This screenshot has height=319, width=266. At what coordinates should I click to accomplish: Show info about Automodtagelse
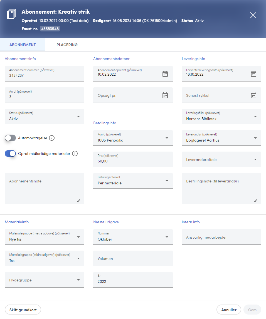52,138
